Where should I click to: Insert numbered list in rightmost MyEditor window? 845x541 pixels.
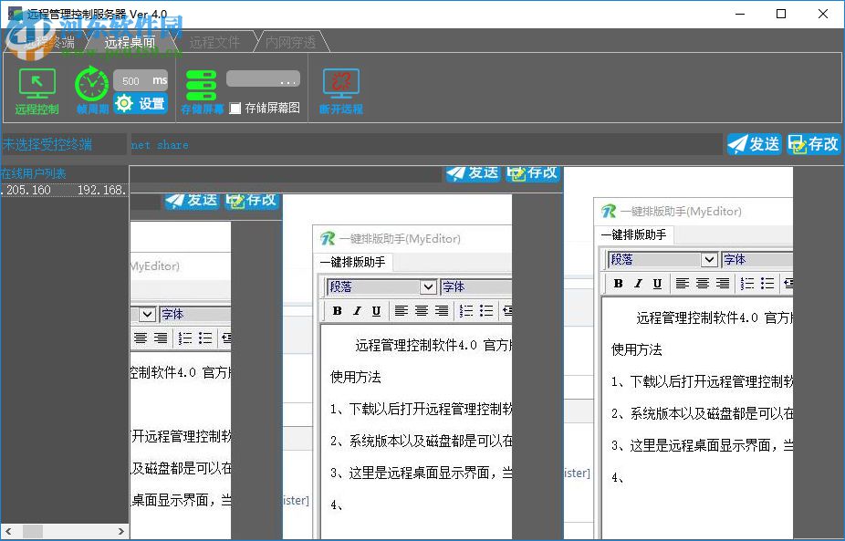(x=747, y=284)
